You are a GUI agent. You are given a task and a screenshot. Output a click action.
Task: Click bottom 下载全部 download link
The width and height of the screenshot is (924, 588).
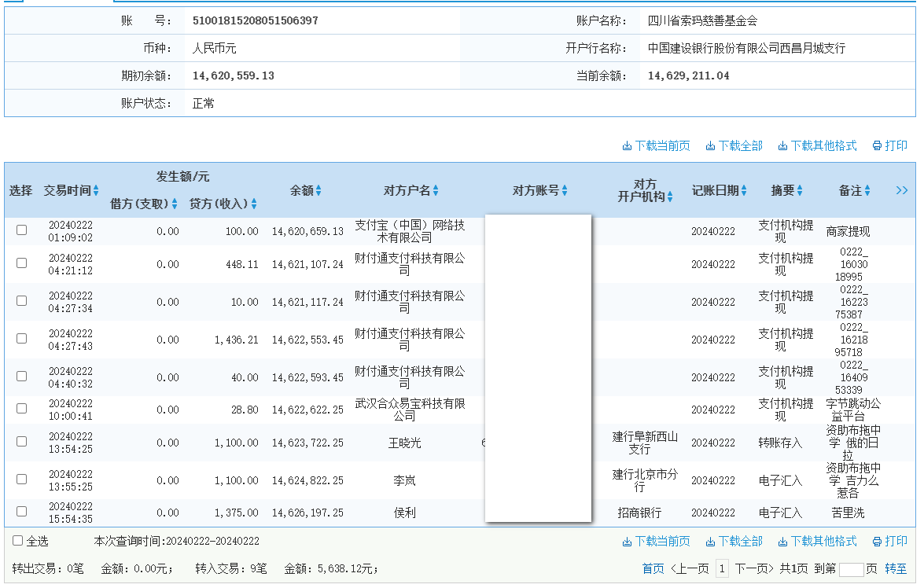pos(734,541)
